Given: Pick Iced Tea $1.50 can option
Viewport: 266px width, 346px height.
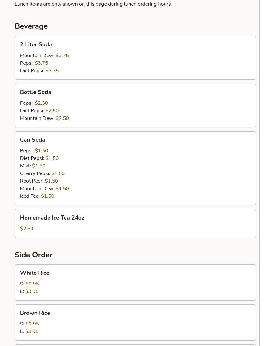Looking at the screenshot, I should (37, 196).
